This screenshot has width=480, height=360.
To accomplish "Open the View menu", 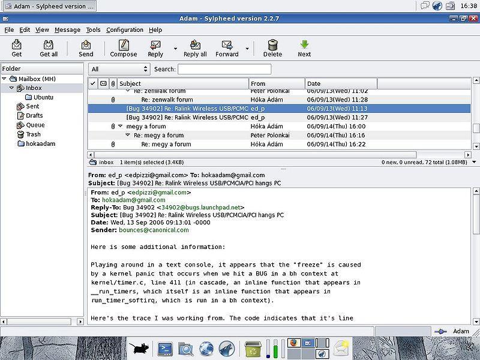I will tap(42, 29).
